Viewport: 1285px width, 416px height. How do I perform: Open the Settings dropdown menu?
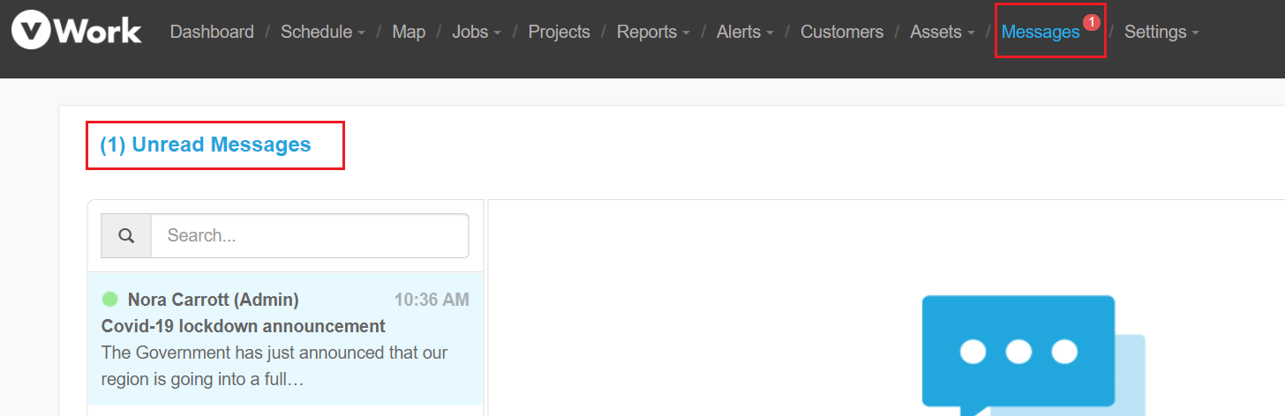tap(1161, 32)
